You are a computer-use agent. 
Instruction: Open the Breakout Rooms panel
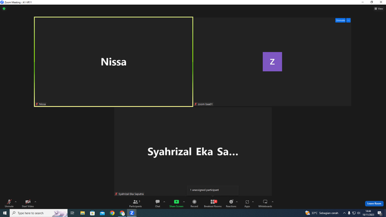click(x=213, y=203)
